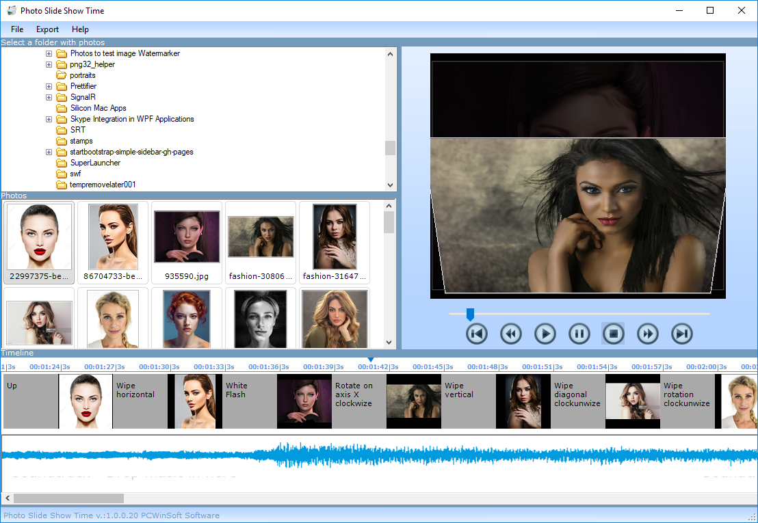Click the timeline horizontal scrollbar thumb

pyautogui.click(x=68, y=498)
